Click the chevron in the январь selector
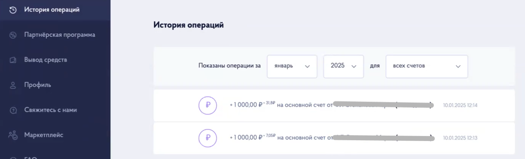This screenshot has width=525, height=159. click(x=307, y=66)
